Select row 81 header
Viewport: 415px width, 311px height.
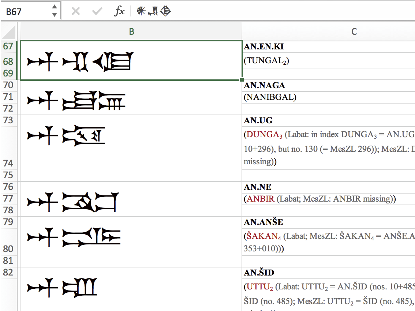(x=8, y=261)
